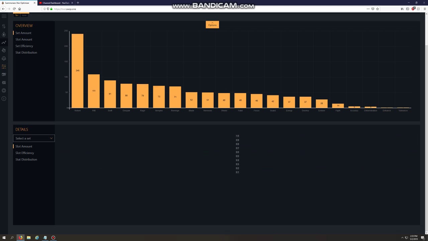
Task: Open the line-chart statistics sidebar icon
Action: (4, 43)
